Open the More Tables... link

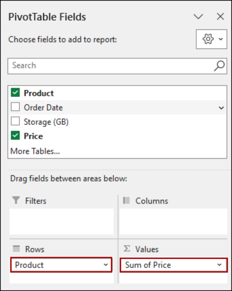pos(35,151)
